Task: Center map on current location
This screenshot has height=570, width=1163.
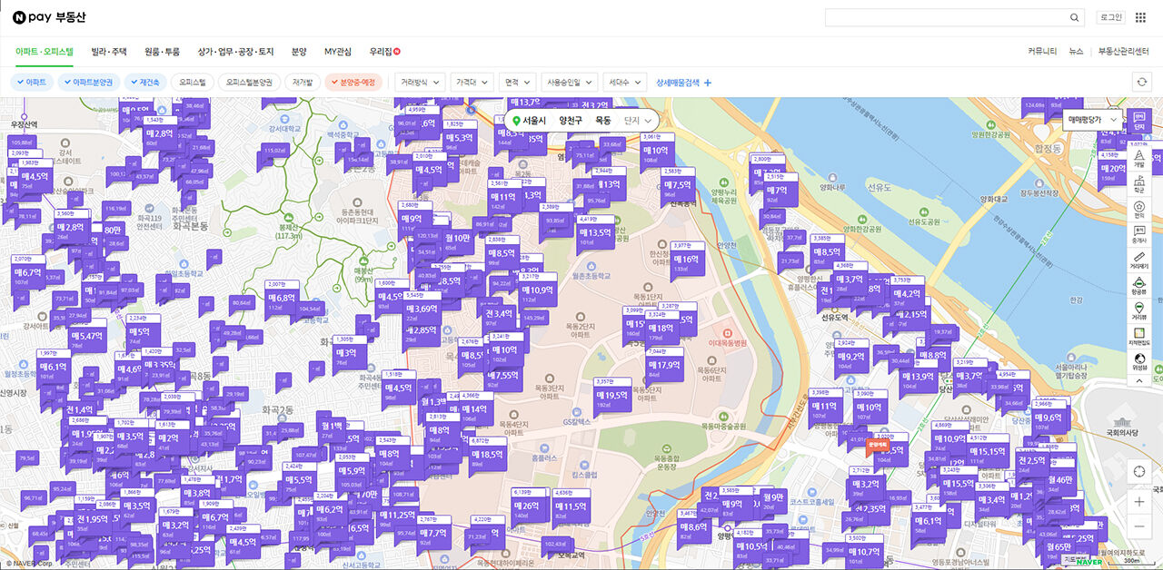Action: point(1139,472)
